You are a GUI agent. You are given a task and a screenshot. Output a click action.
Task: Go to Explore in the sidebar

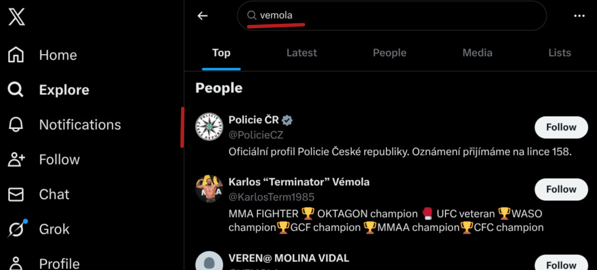16,90
